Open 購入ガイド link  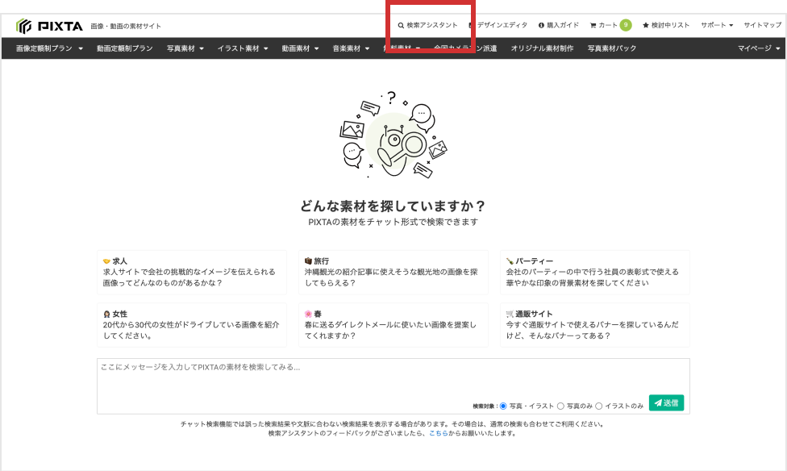click(559, 25)
